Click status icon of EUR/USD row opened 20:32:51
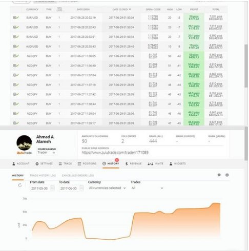The width and height of the screenshot is (249, 251). click(x=16, y=37)
